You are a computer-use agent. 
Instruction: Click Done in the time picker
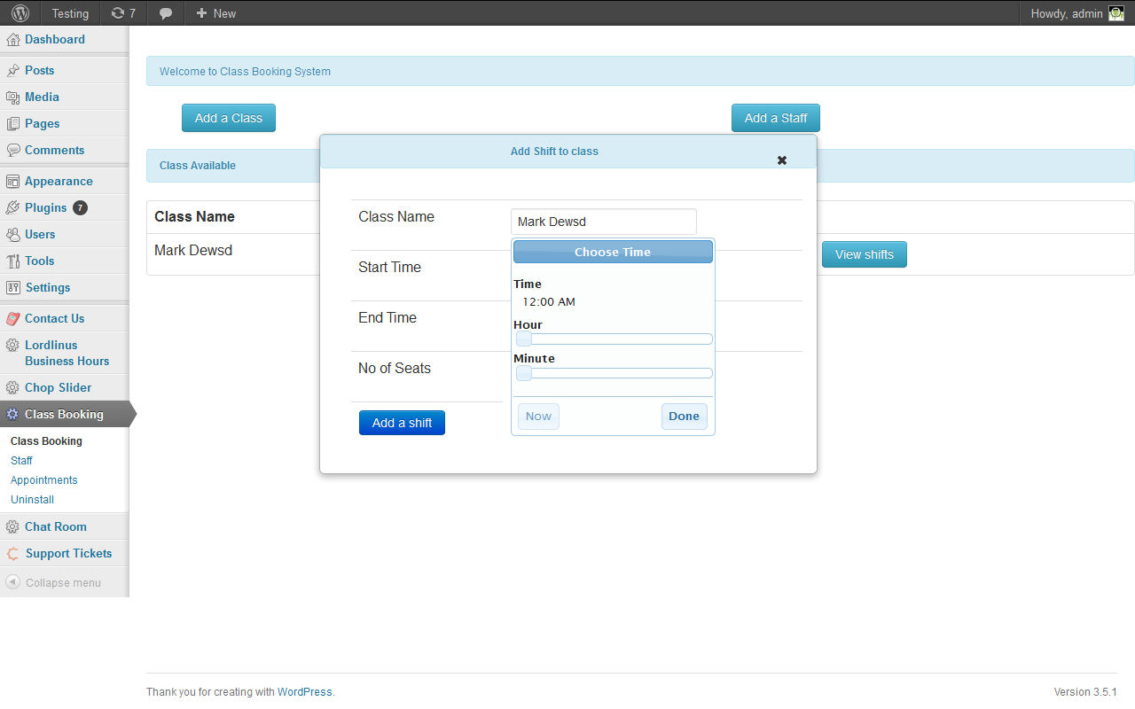click(x=684, y=416)
